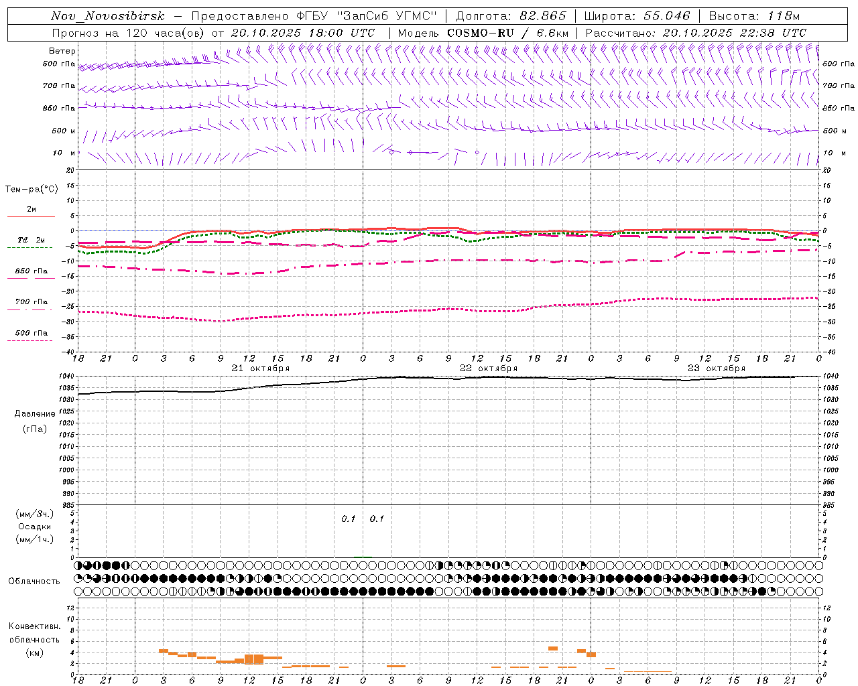
Task: Click the "Ветер" wind panel label
Action: [x=62, y=51]
